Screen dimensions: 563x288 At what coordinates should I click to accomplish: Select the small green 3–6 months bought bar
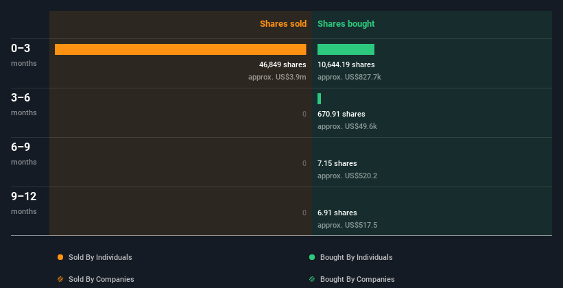[x=319, y=99]
